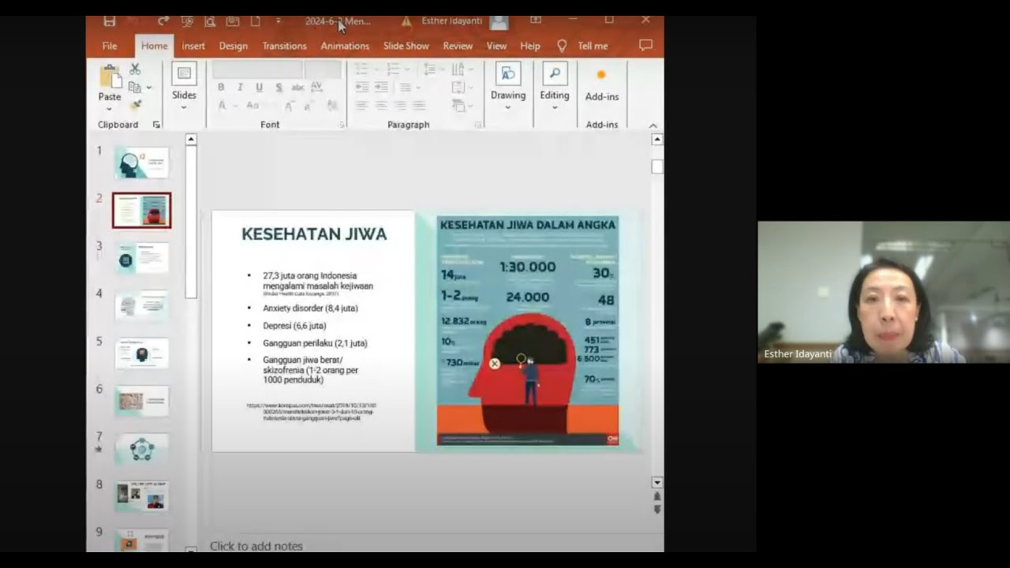Viewport: 1010px width, 568px height.
Task: Click the Print Preview icon in title bar
Action: (210, 21)
